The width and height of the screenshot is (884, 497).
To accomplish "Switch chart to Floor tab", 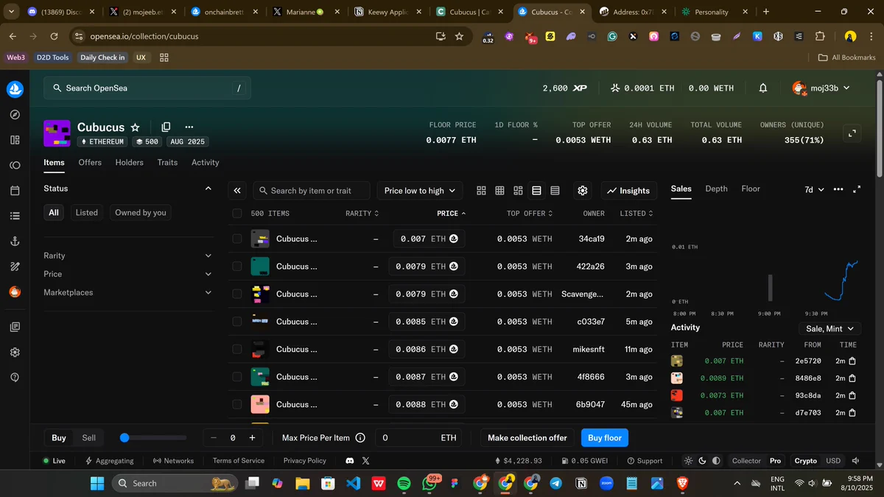I will point(751,188).
